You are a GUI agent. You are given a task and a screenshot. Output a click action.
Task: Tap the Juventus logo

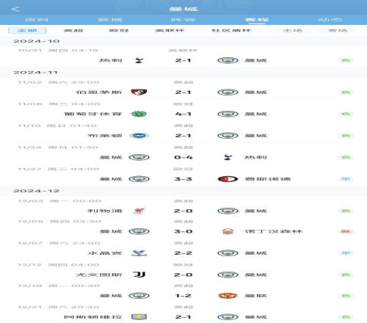[139, 275]
